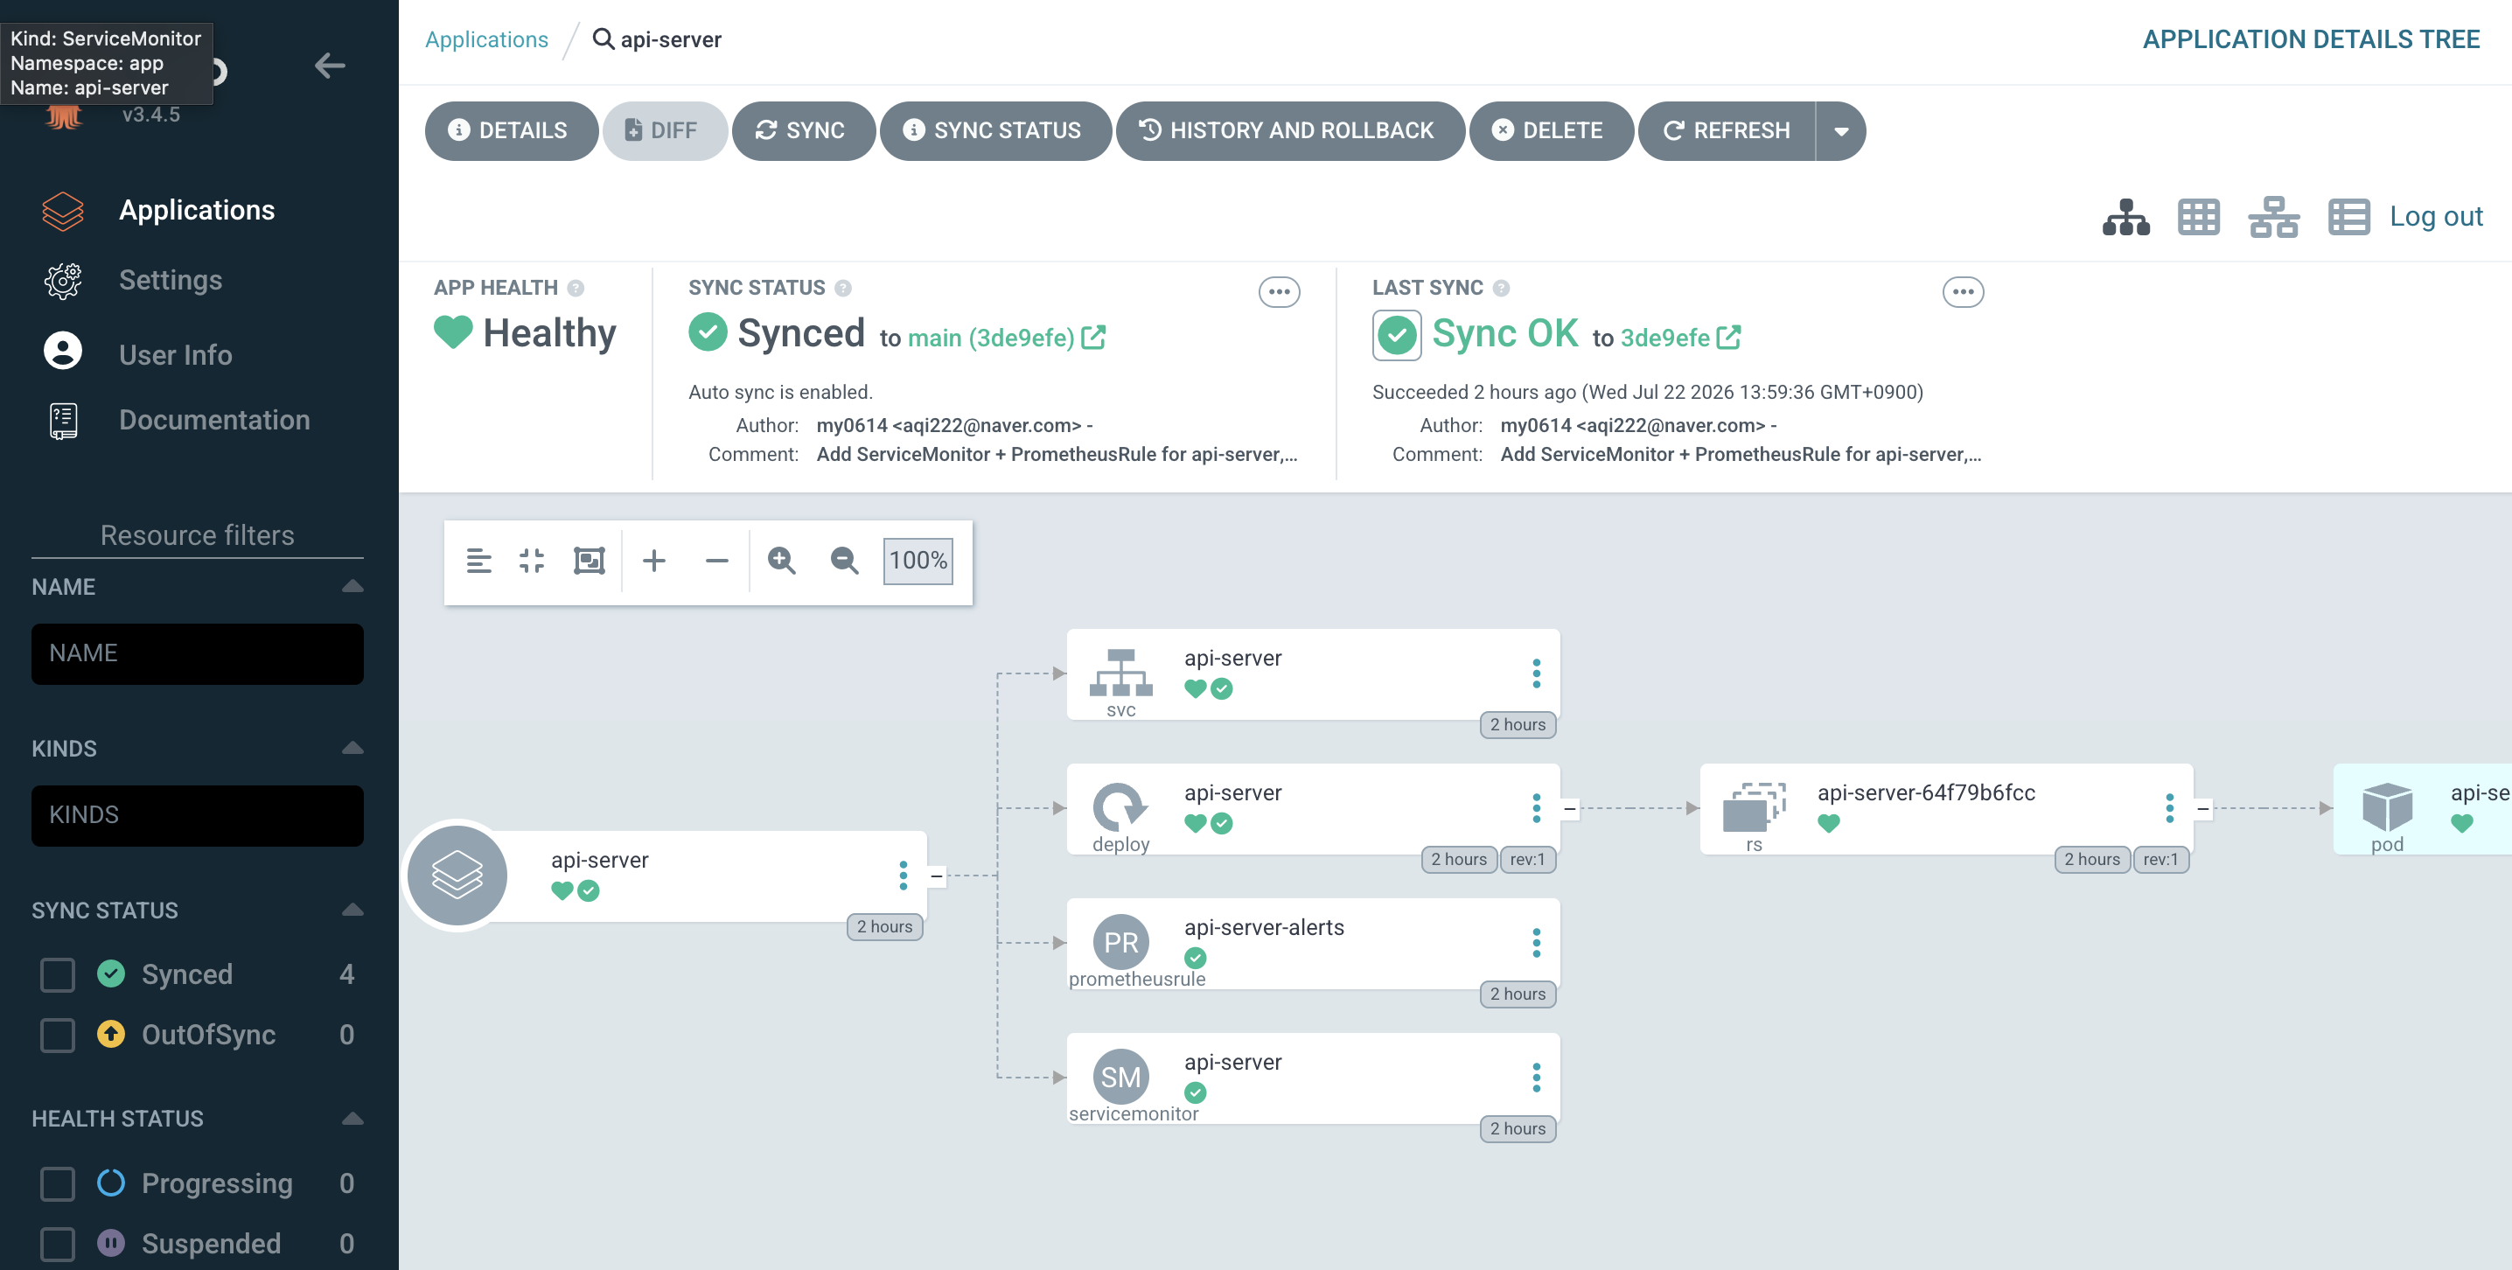Click the search magnifier beside api-server
The image size is (2512, 1270).
point(604,39)
